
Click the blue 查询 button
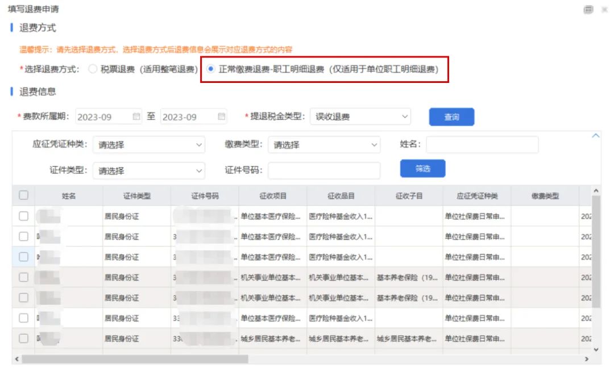tap(451, 116)
